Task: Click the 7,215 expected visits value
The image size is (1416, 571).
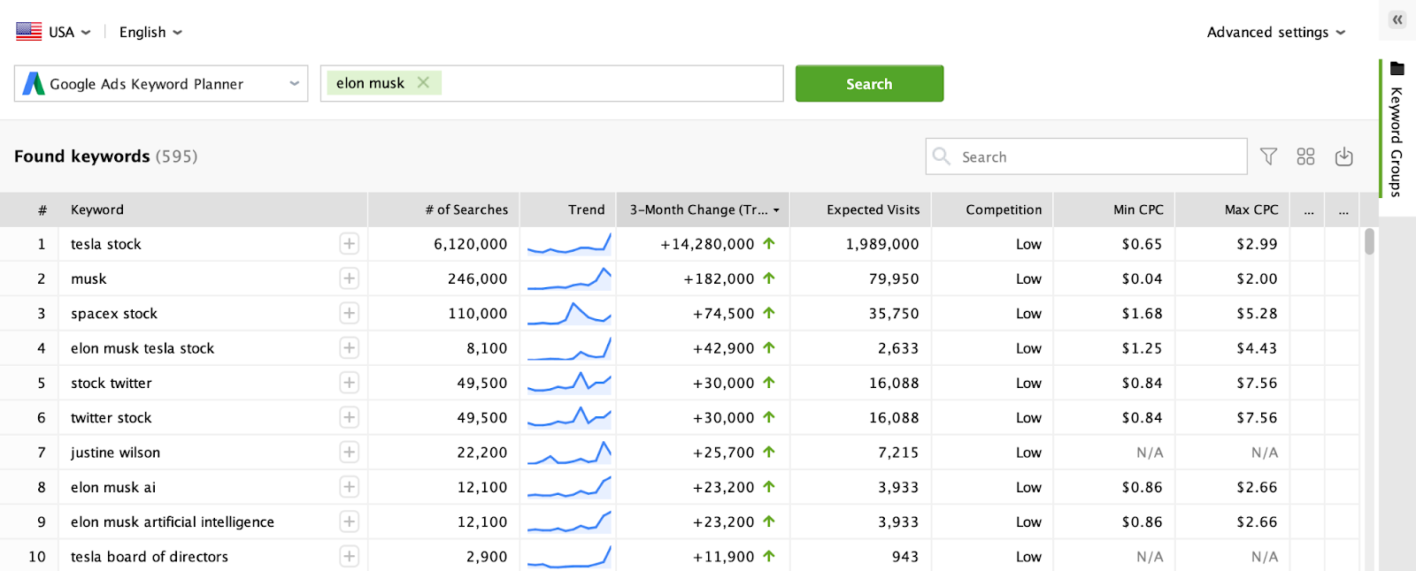Action: pos(898,453)
